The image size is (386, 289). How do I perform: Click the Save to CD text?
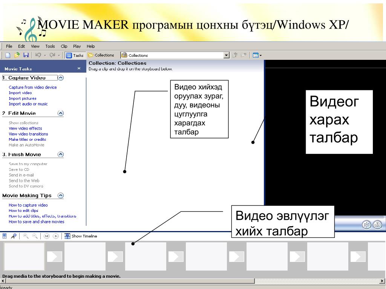[19, 170]
